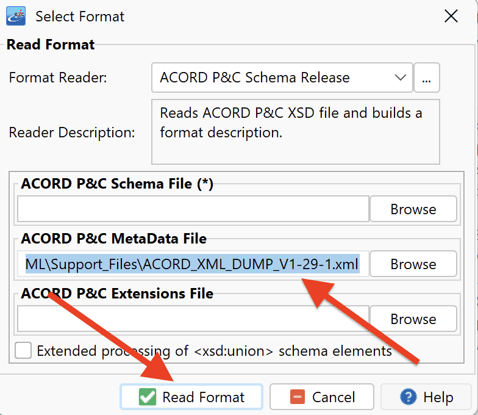Focus the ACORD P&C Extensions File field

tap(193, 319)
